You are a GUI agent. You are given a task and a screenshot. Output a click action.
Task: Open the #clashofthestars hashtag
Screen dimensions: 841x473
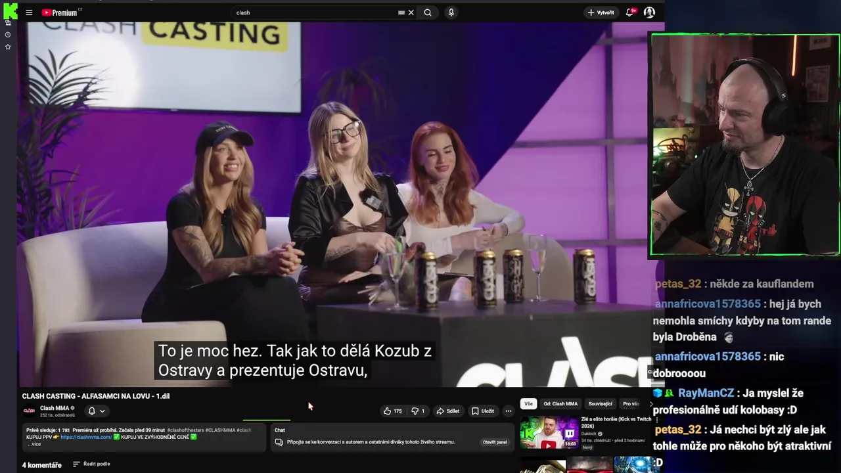186,430
